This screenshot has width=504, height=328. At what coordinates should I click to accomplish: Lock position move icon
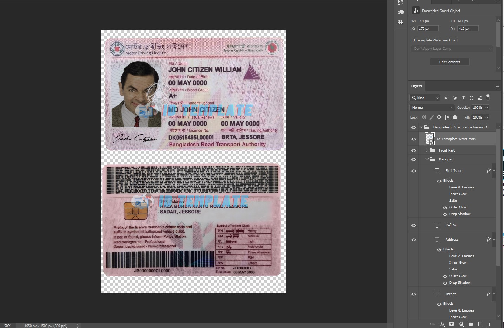(439, 117)
